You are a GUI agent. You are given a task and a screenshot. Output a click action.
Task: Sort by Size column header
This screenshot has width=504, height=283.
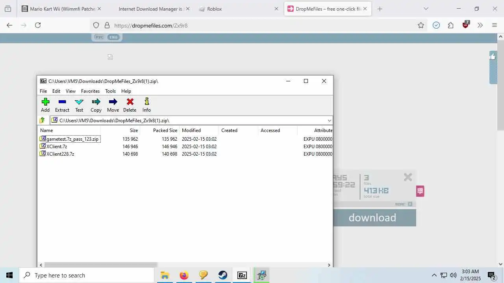pos(120,130)
